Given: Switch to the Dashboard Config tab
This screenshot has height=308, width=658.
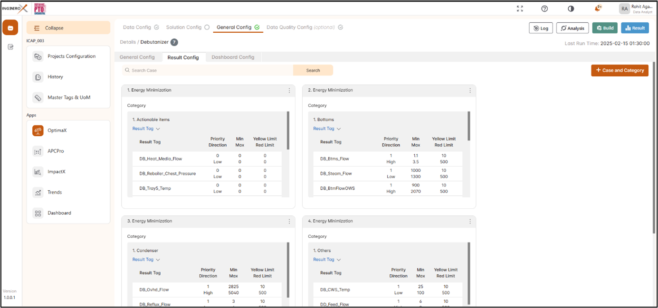Looking at the screenshot, I should point(233,57).
